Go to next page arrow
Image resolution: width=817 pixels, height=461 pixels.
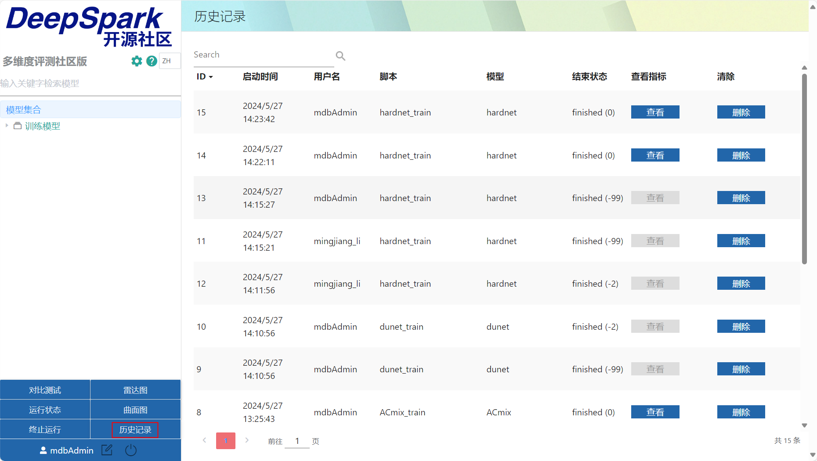(x=247, y=440)
